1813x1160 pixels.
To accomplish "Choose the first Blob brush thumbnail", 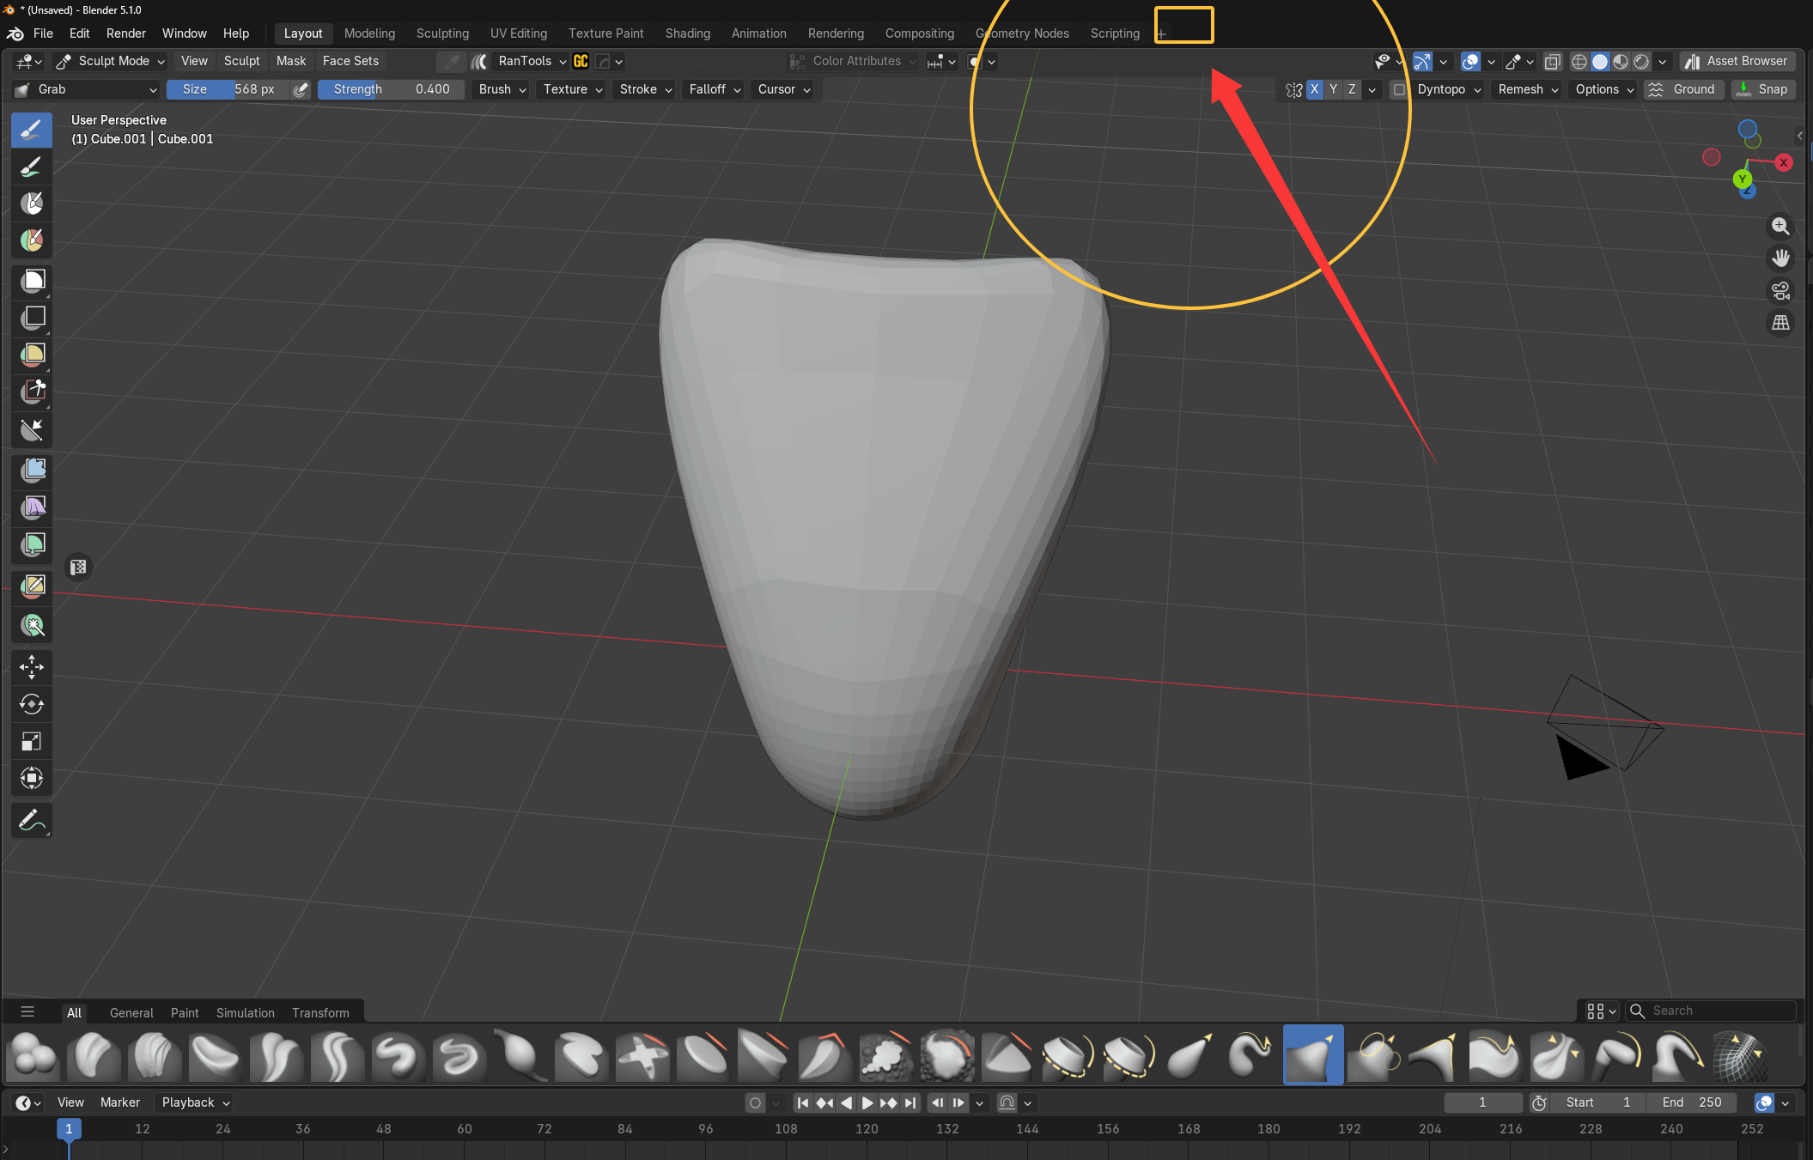I will (34, 1054).
